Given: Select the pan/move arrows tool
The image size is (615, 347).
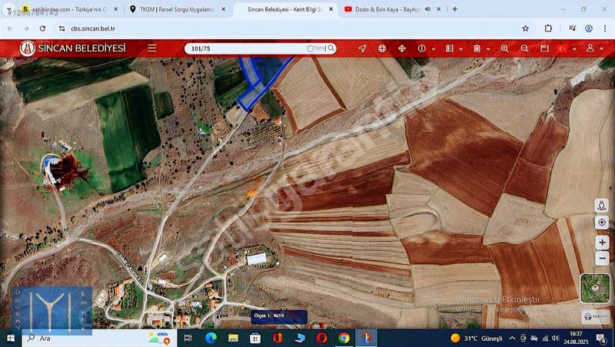Looking at the screenshot, I should coord(401,48).
